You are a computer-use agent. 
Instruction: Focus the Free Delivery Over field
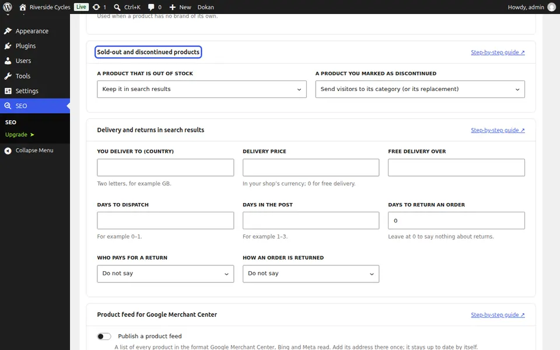coord(456,167)
